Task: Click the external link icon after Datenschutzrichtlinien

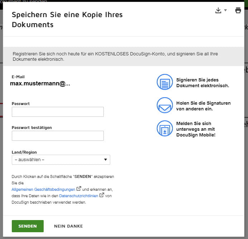Action: pyautogui.click(x=102, y=195)
